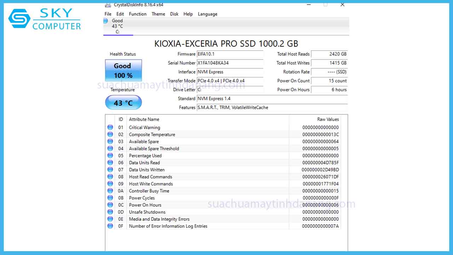
Task: Select the Unsafe Shutdowns attribute name
Action: point(147,212)
